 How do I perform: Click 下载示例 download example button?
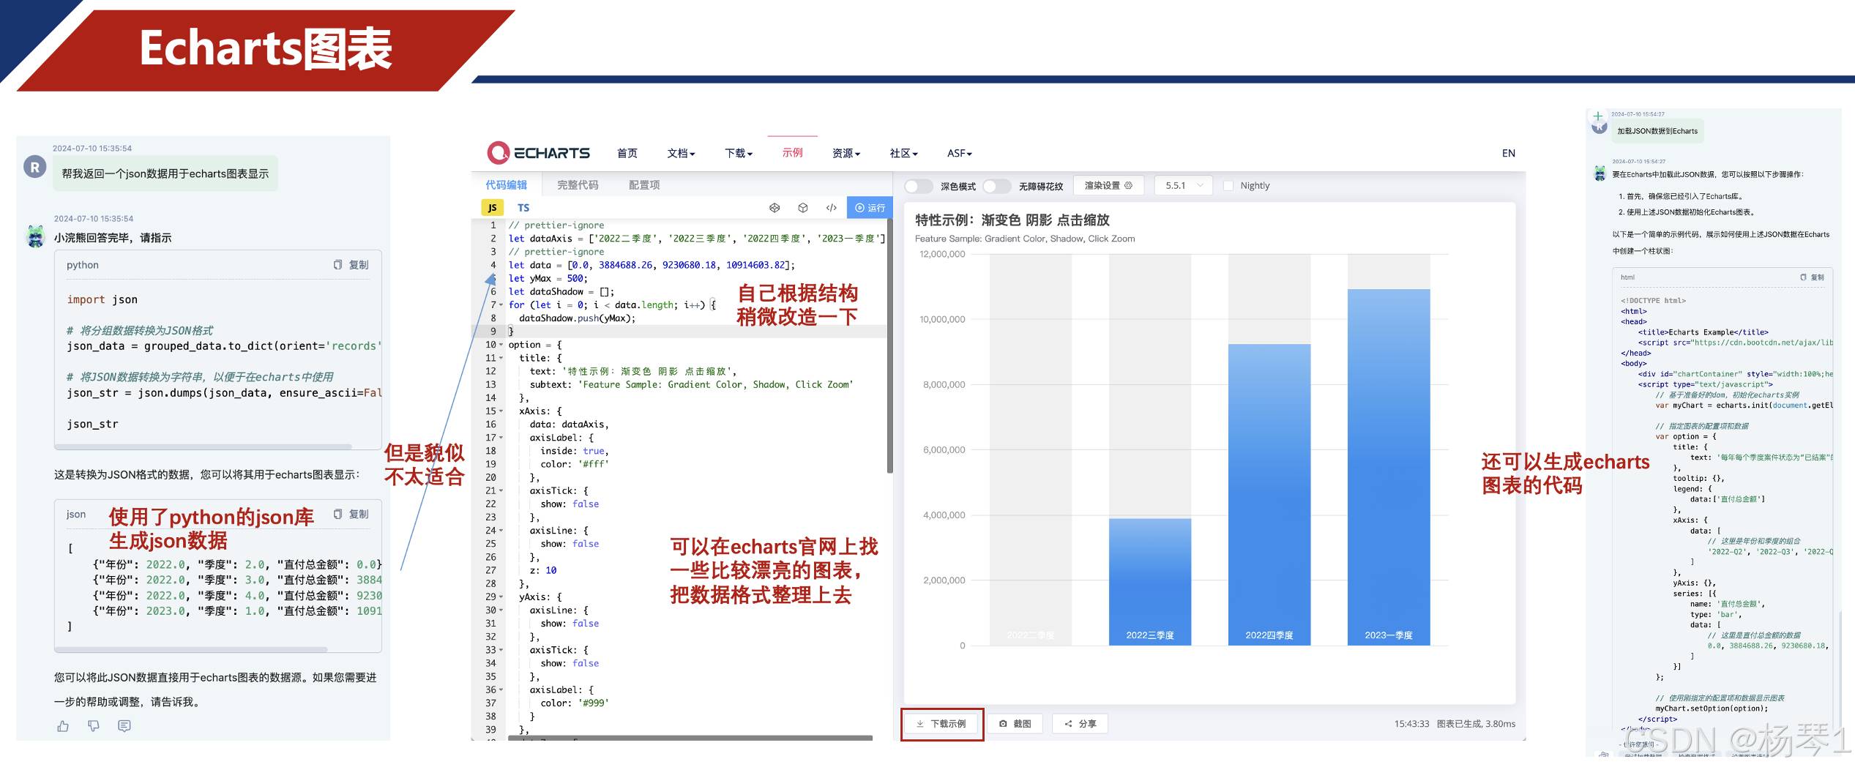[942, 724]
